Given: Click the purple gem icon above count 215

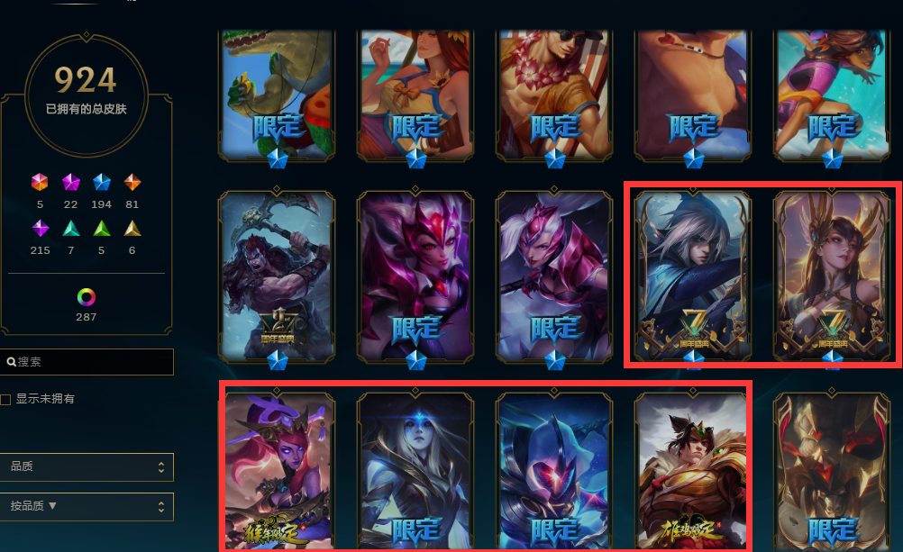Looking at the screenshot, I should [40, 229].
